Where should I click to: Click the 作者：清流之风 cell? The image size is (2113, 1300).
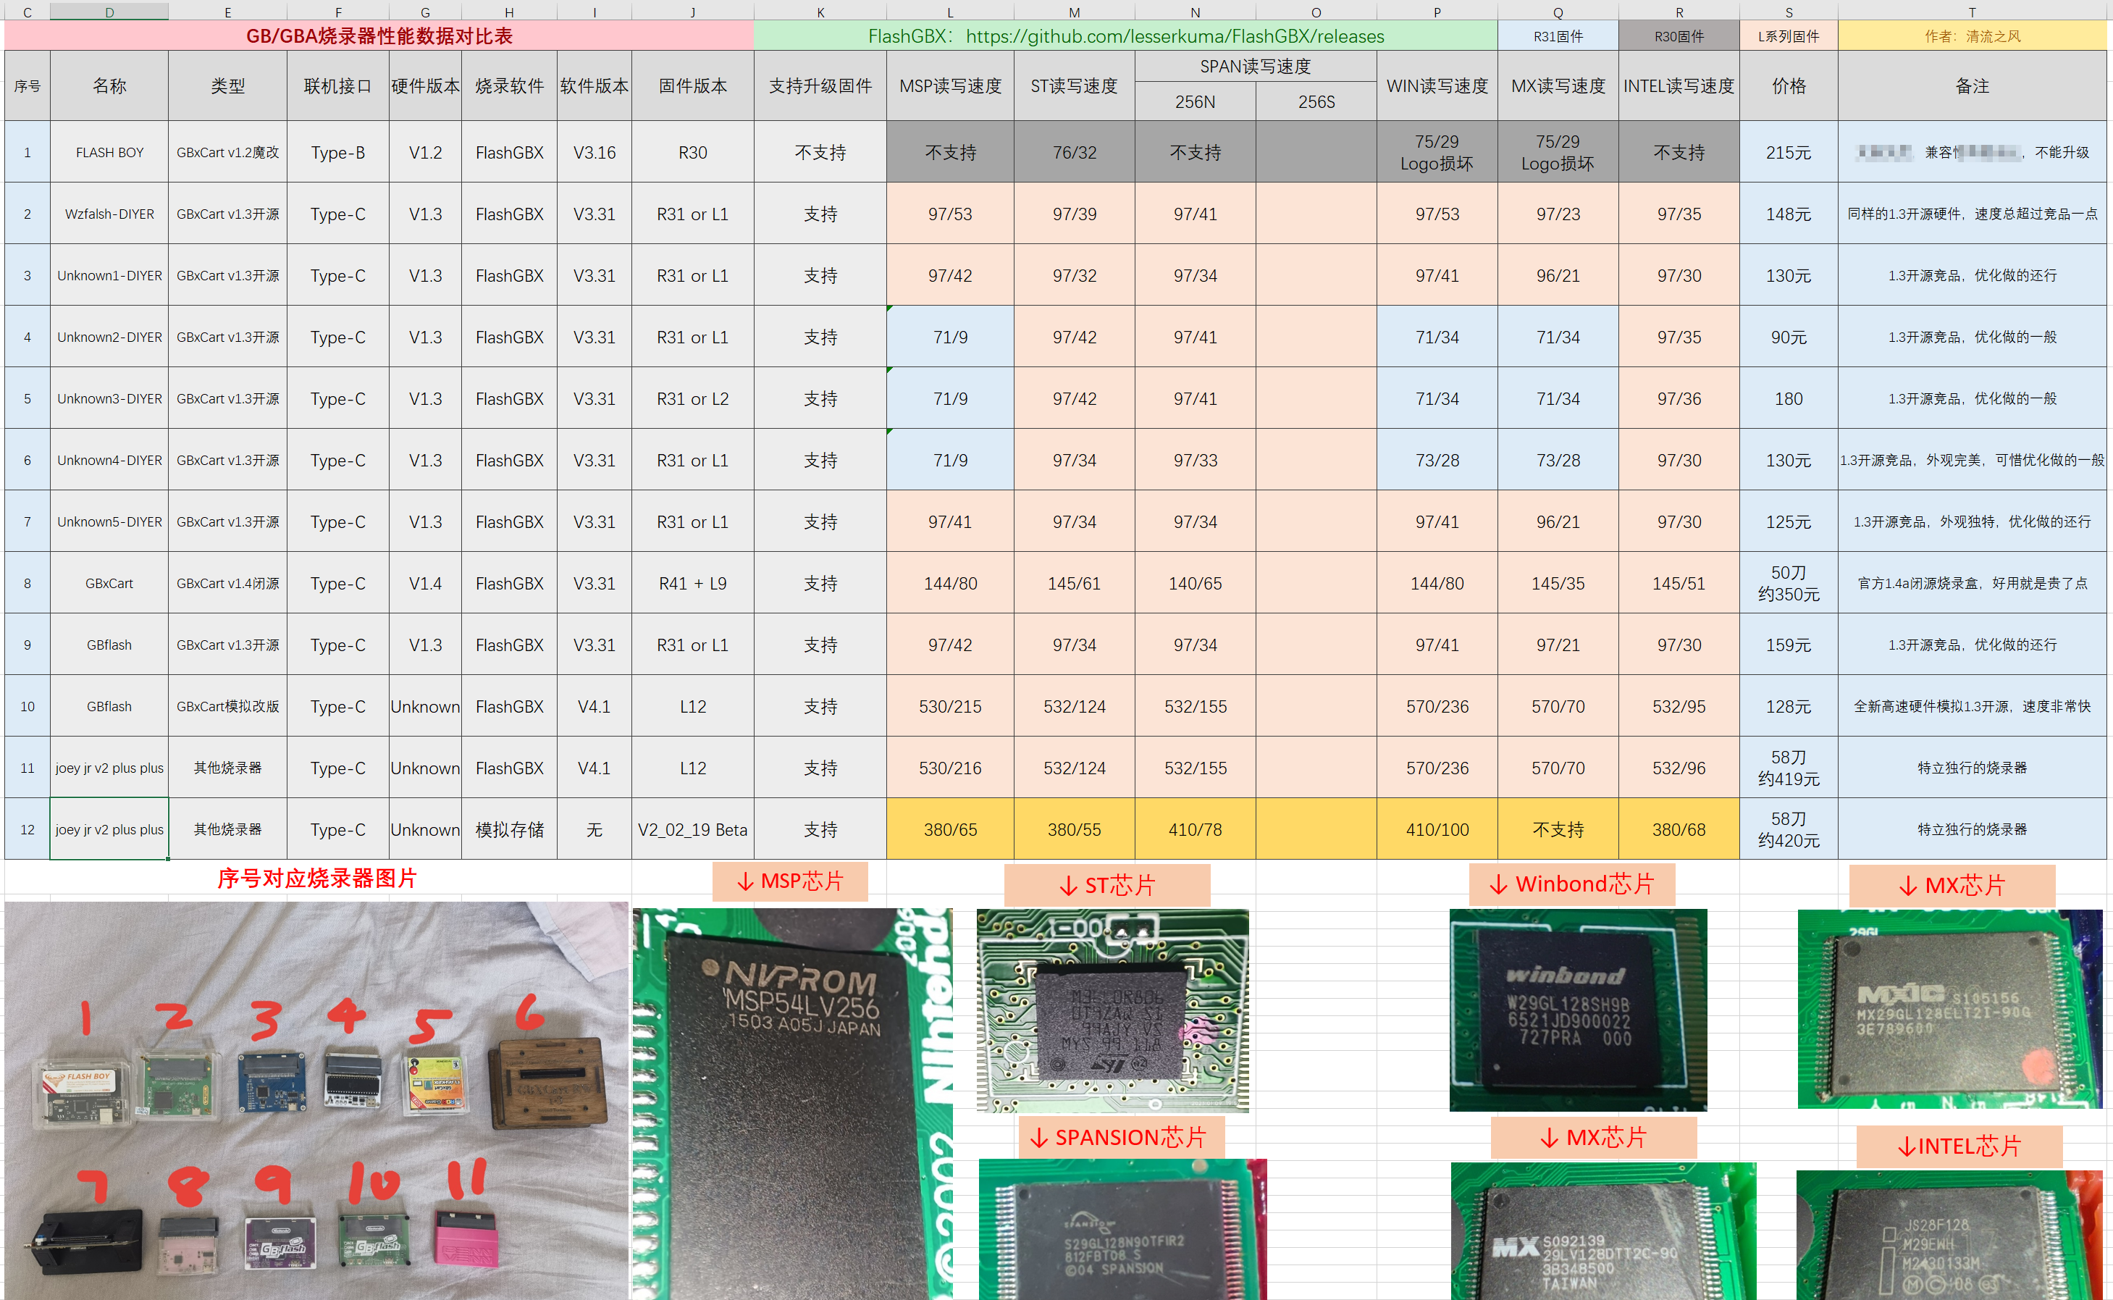[x=1971, y=36]
